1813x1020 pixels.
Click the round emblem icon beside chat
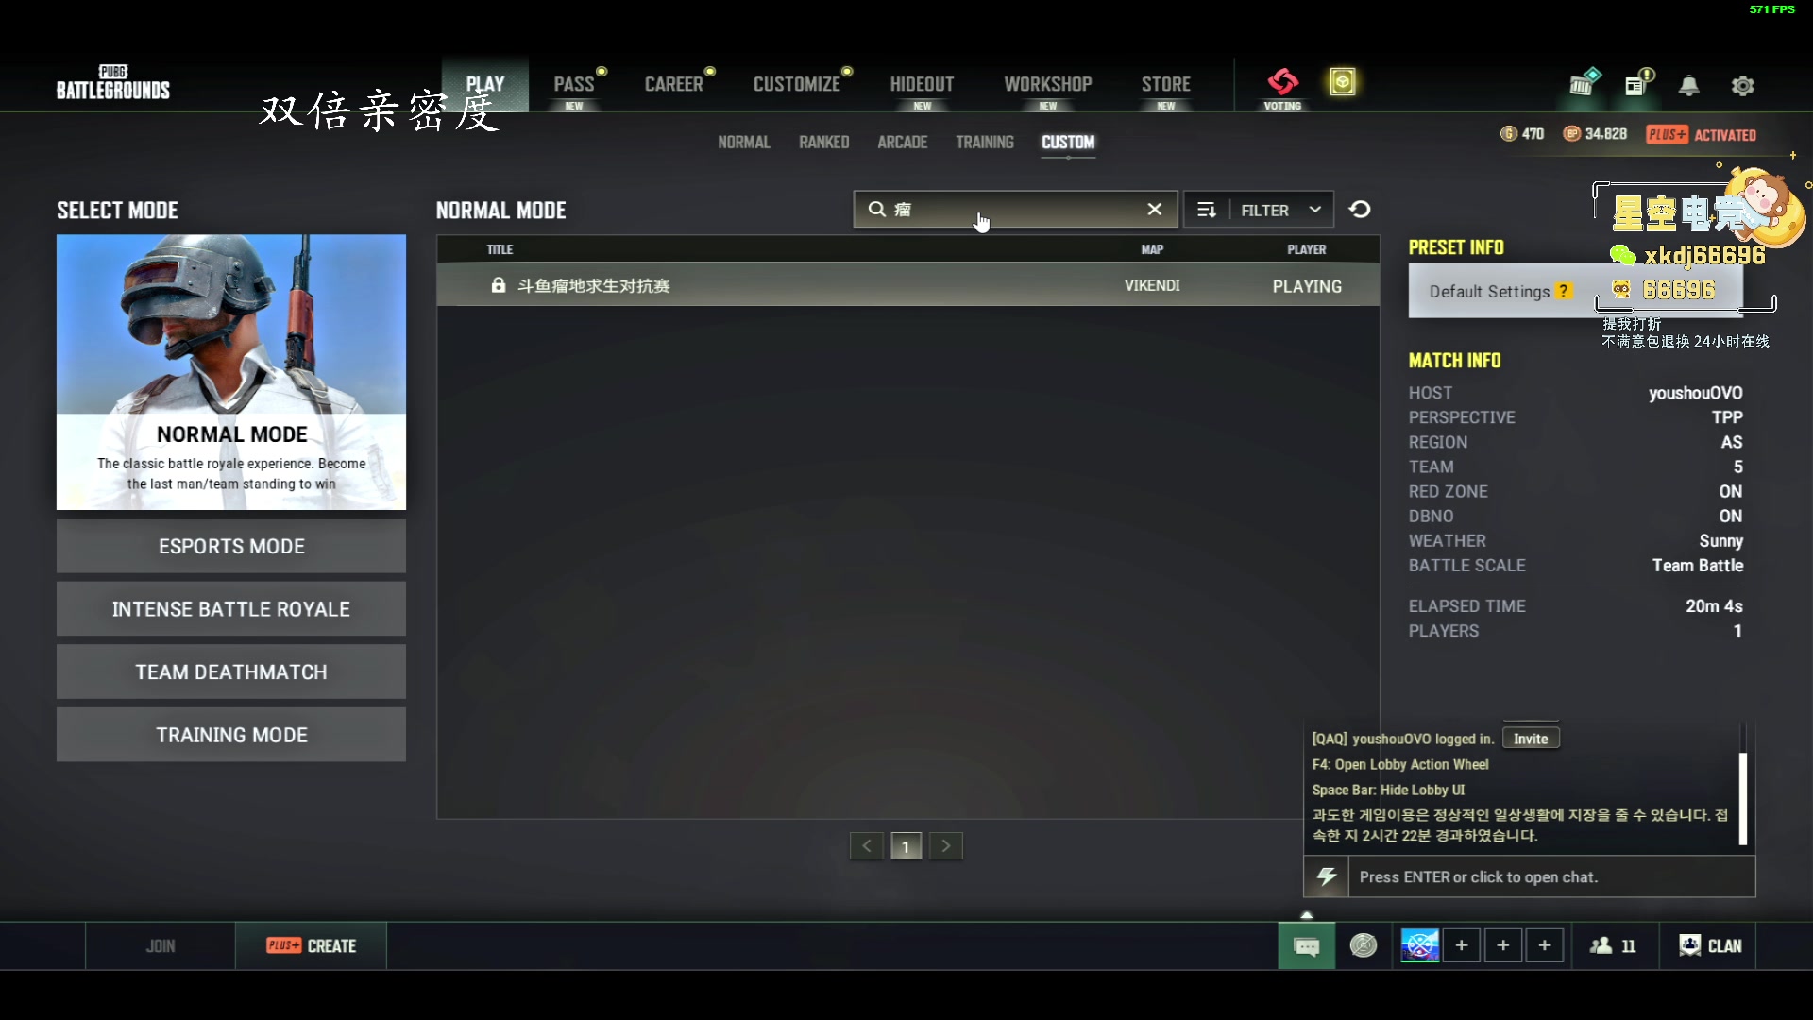pyautogui.click(x=1363, y=945)
